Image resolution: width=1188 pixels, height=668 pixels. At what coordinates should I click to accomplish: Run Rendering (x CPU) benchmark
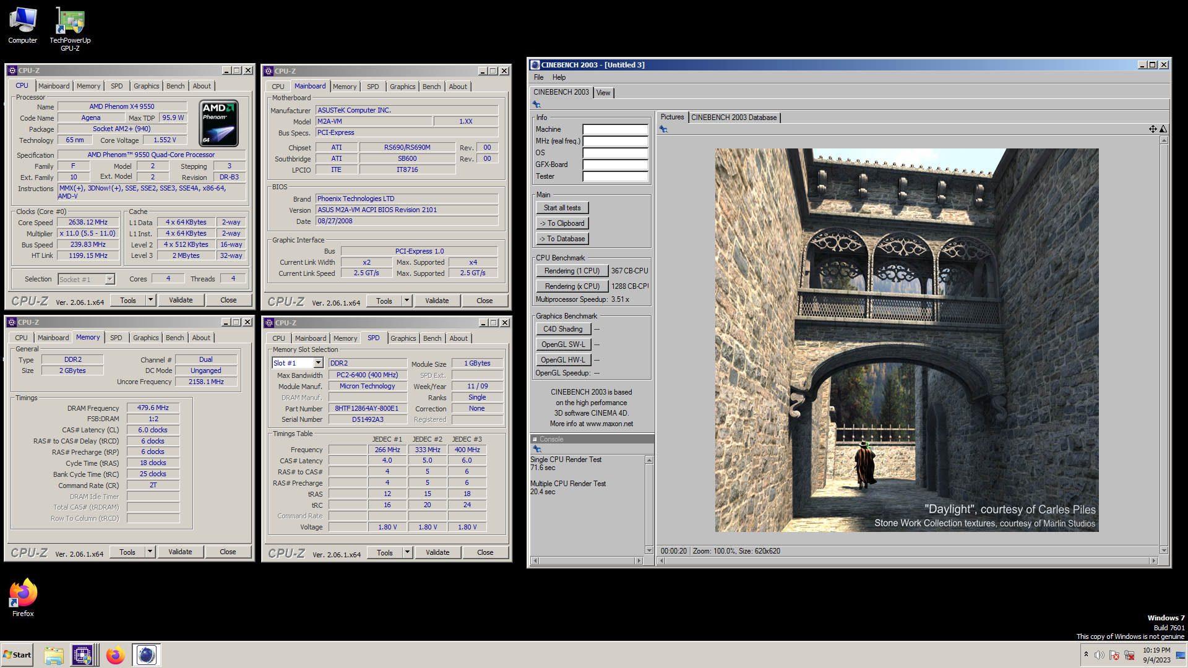(x=572, y=286)
